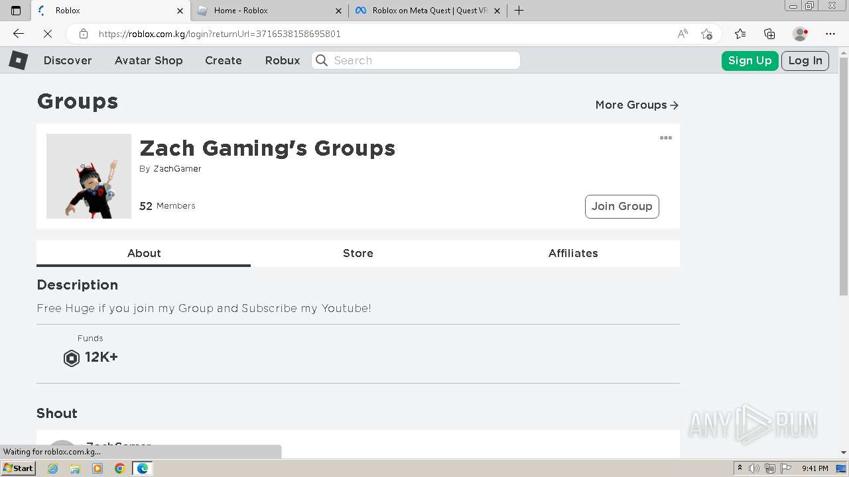Open Edge Settings and more menu
Image resolution: width=849 pixels, height=477 pixels.
(830, 34)
